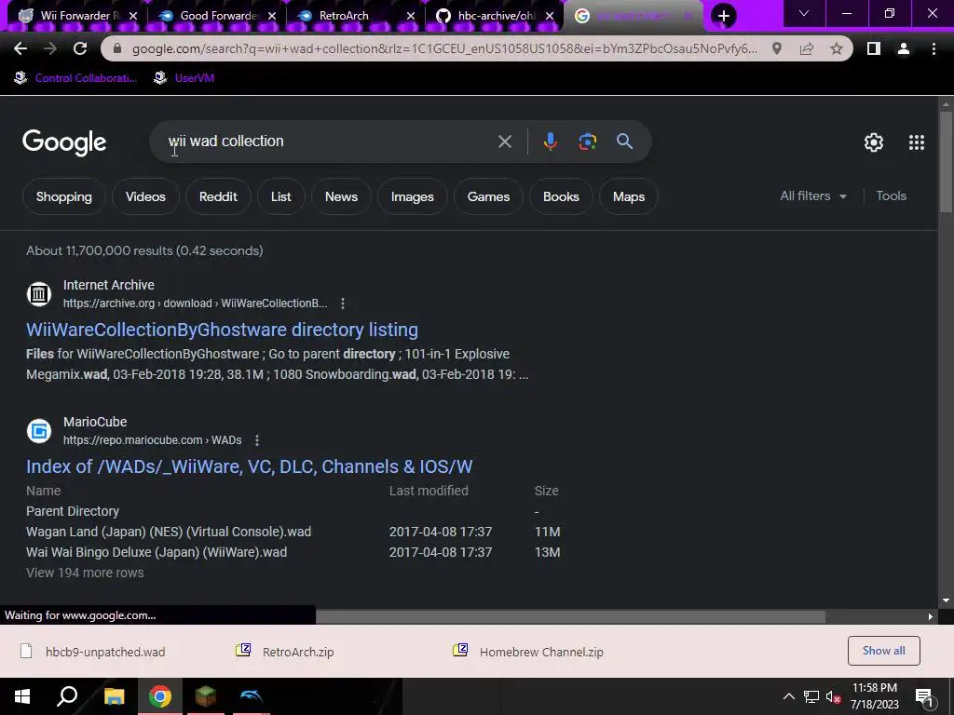This screenshot has width=954, height=715.
Task: Click the browser address bar URL
Action: 444,48
